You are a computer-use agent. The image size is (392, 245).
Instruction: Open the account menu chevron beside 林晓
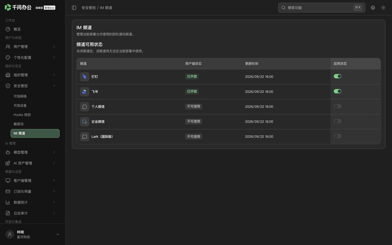click(x=58, y=234)
